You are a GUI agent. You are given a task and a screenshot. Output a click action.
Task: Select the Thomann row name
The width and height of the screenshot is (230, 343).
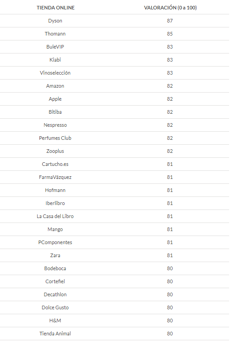pyautogui.click(x=55, y=34)
